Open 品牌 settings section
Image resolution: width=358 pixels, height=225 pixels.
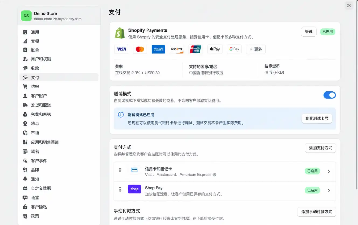click(59, 170)
